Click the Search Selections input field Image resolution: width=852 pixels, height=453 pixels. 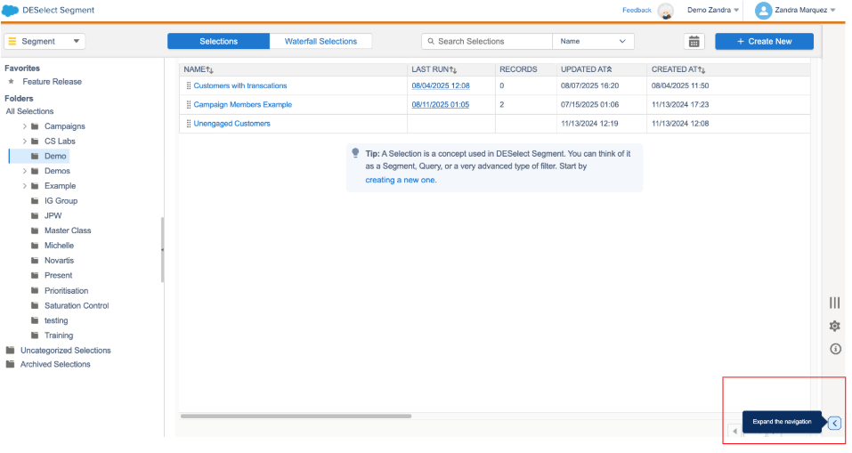tap(487, 41)
